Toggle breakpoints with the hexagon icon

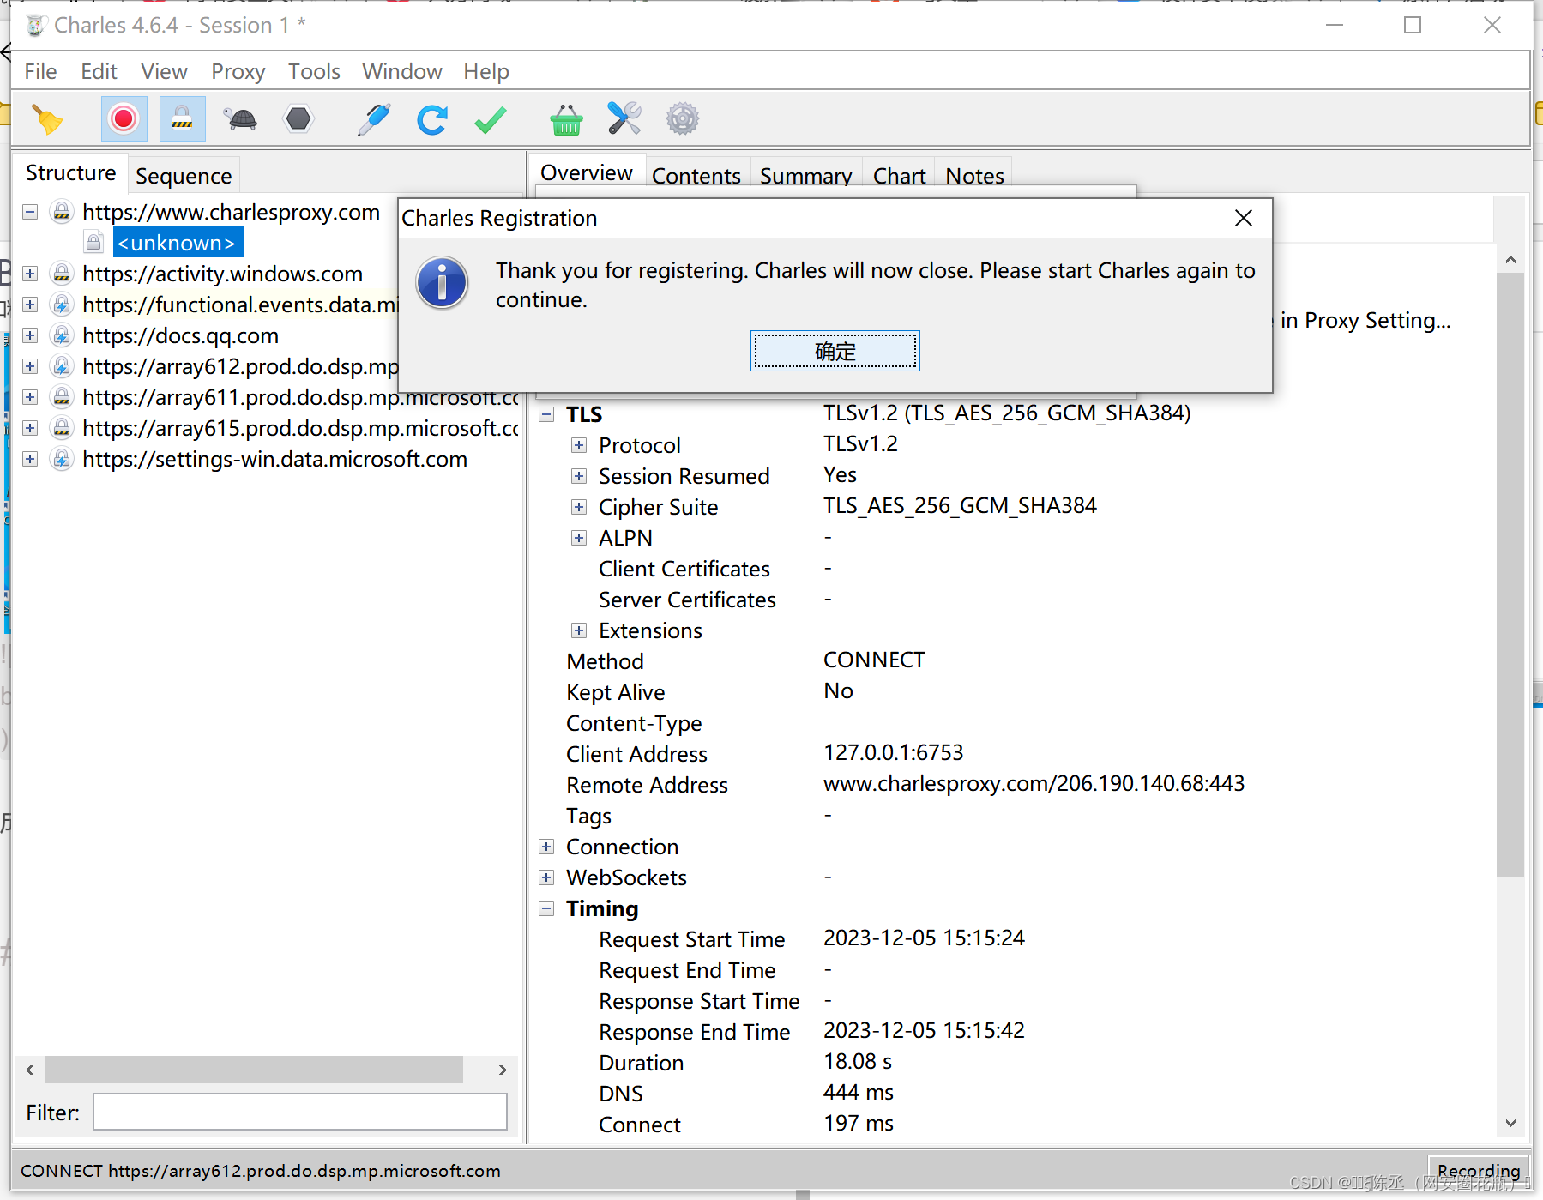coord(298,119)
